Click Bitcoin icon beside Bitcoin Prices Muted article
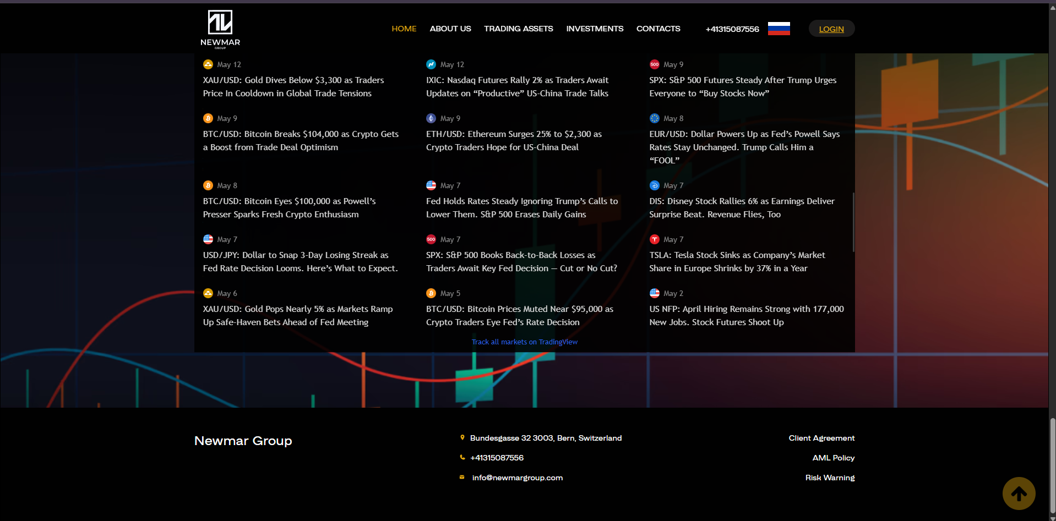 coord(431,293)
